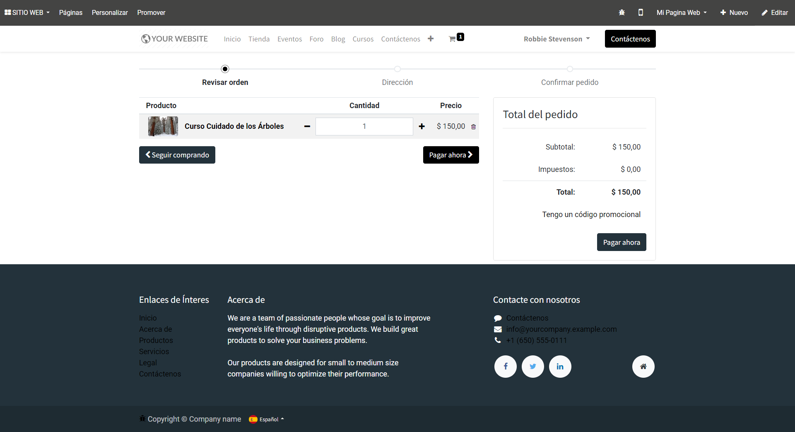Screen dimensions: 795x432
Task: Click the Facebook social icon
Action: (x=505, y=367)
